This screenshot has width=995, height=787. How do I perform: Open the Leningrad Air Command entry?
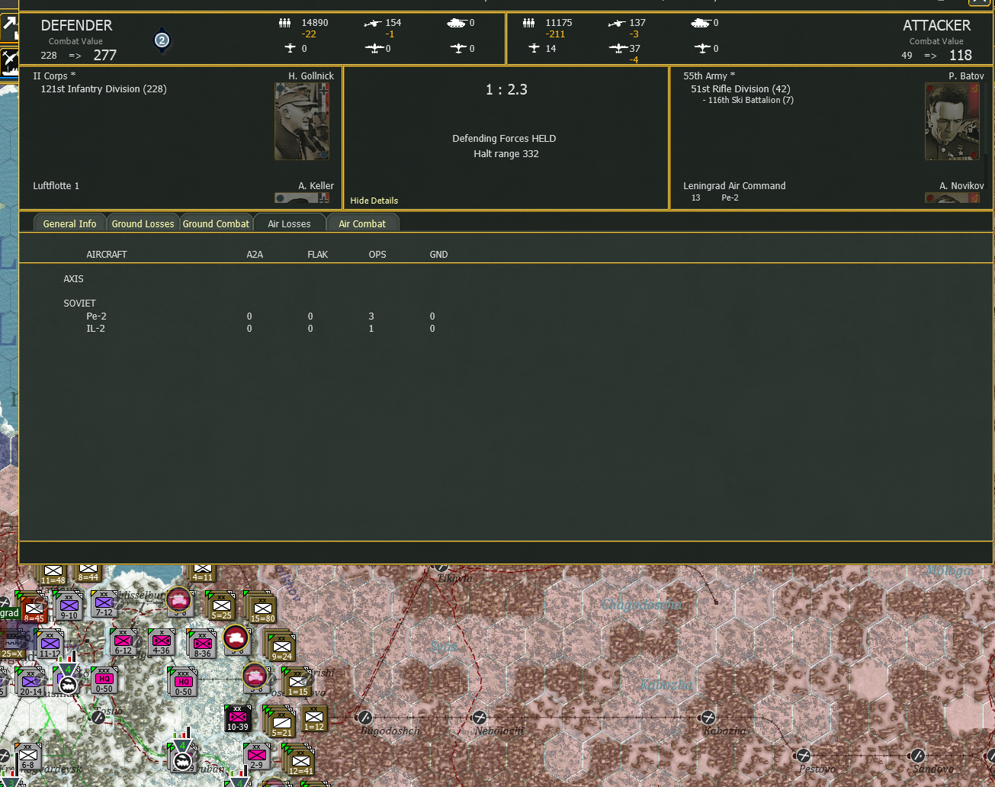(x=734, y=186)
